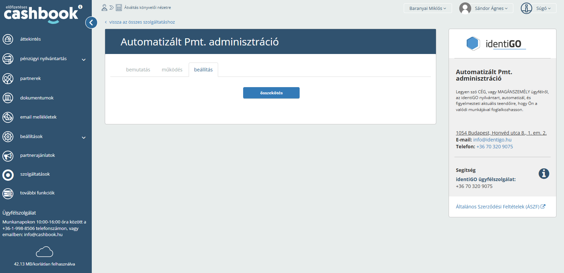
Task: Click the szolgáltatások circle icon
Action: [8, 175]
